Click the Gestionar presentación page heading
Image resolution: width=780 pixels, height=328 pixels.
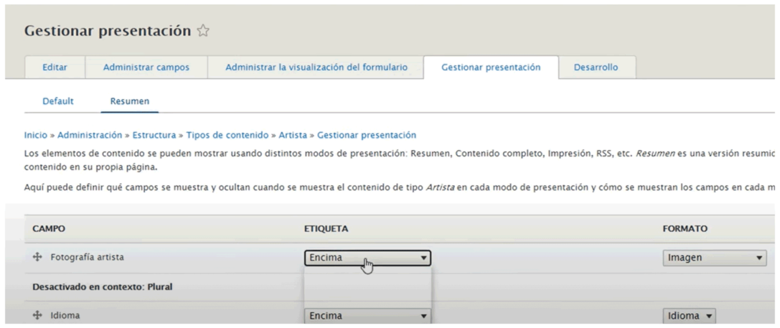tap(107, 31)
